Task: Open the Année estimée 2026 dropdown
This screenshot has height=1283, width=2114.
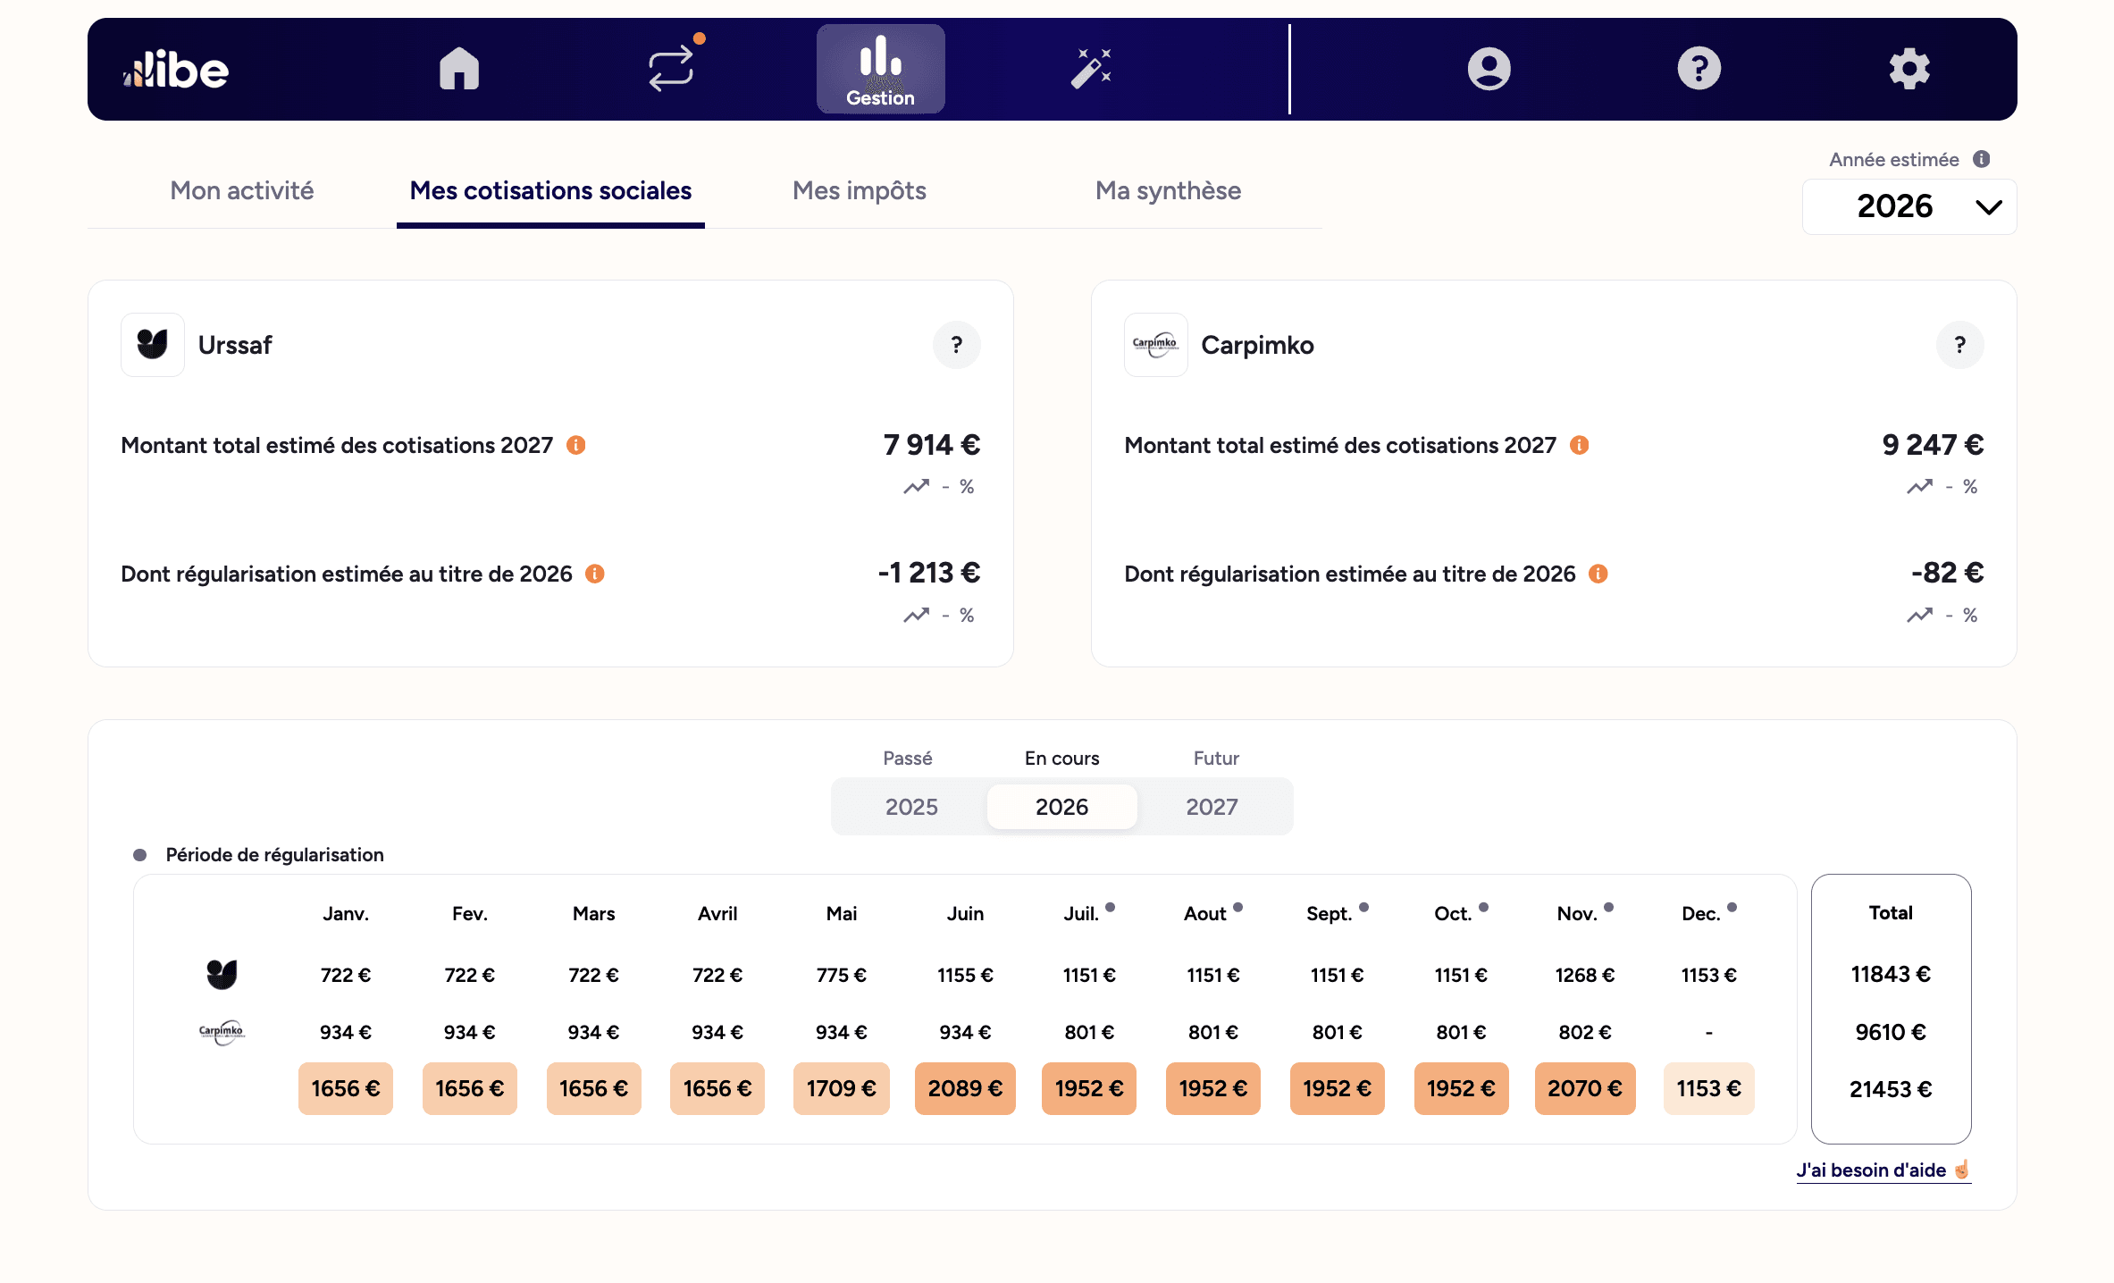Action: pyautogui.click(x=1909, y=206)
